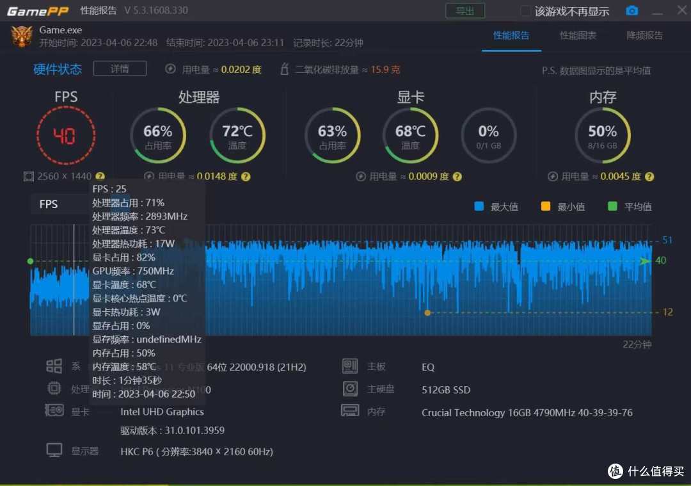Image resolution: width=691 pixels, height=486 pixels.
Task: Click the power icon beside GPU 用电量
Action: coord(361,176)
